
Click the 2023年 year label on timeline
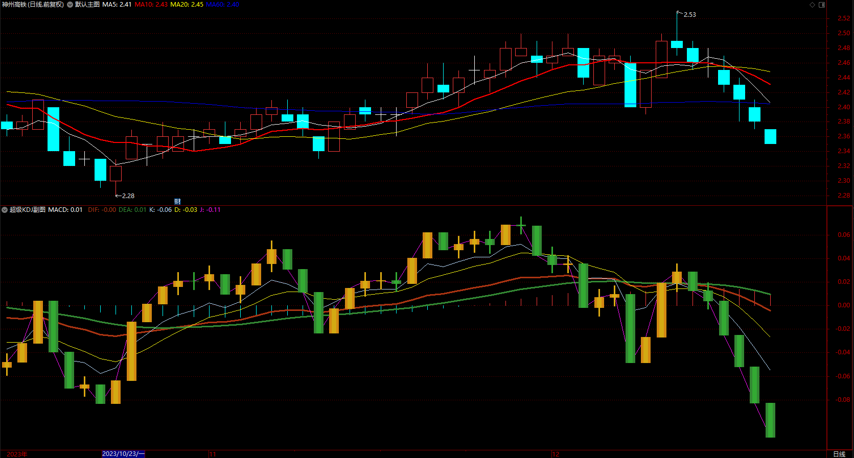point(17,454)
